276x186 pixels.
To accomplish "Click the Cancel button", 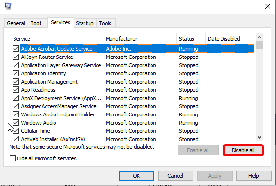I will 176,176.
